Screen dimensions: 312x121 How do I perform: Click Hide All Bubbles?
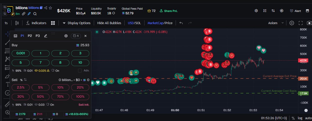pos(109,23)
